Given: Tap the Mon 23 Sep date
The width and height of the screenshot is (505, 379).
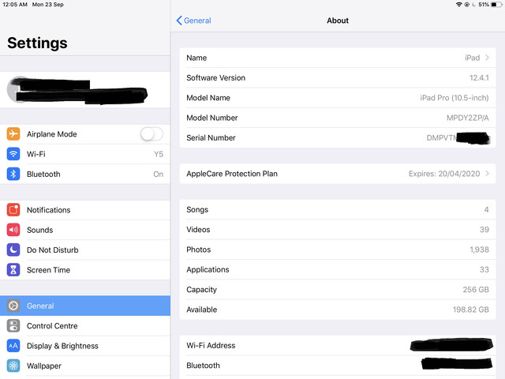Looking at the screenshot, I should [x=47, y=5].
